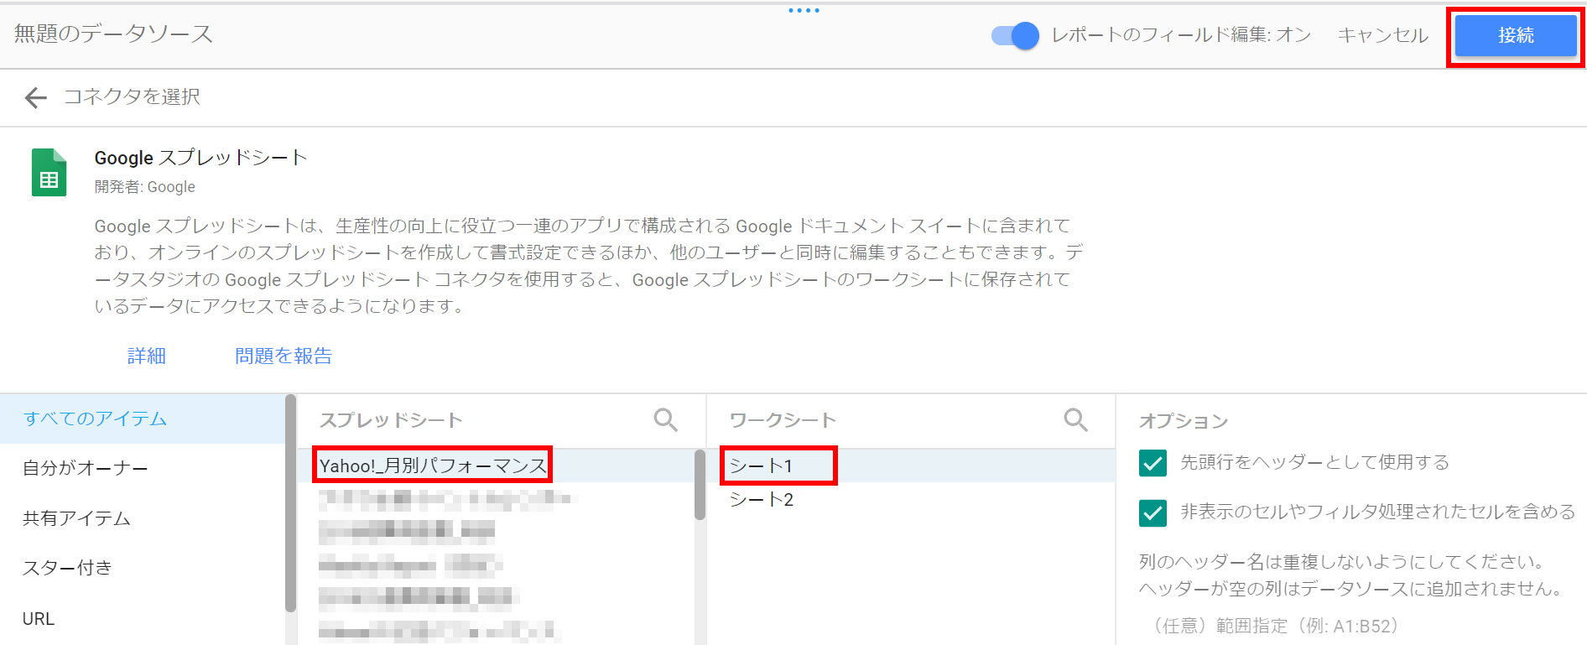Click the 開発者: Google text
This screenshot has height=645, width=1587.
click(x=144, y=187)
